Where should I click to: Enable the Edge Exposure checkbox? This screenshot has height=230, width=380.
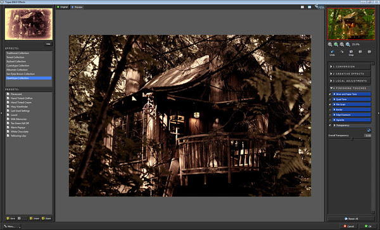click(330, 115)
